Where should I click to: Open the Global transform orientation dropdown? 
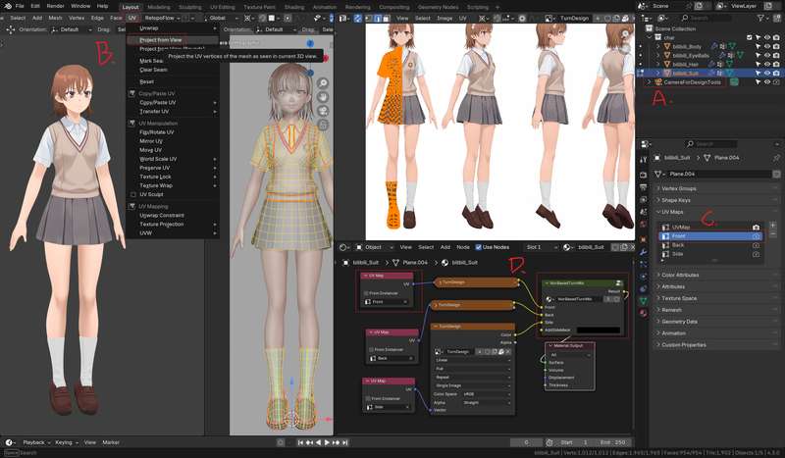tap(220, 18)
